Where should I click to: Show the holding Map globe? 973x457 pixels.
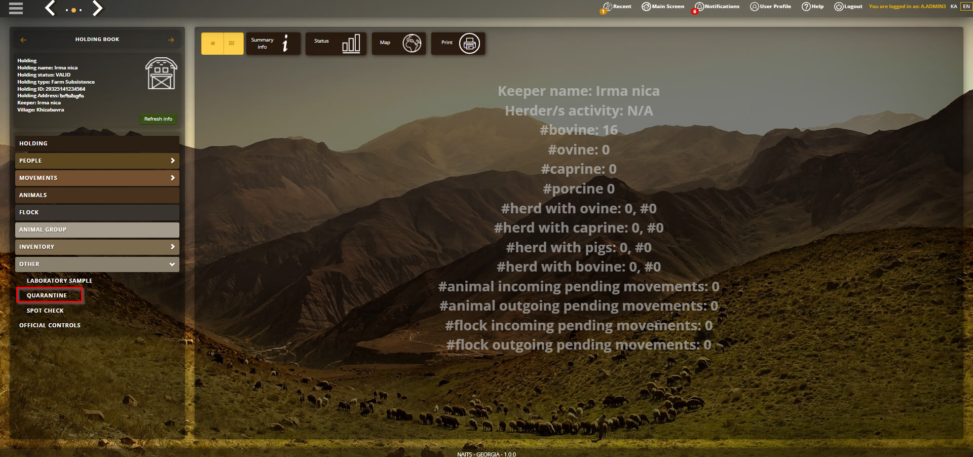[399, 44]
